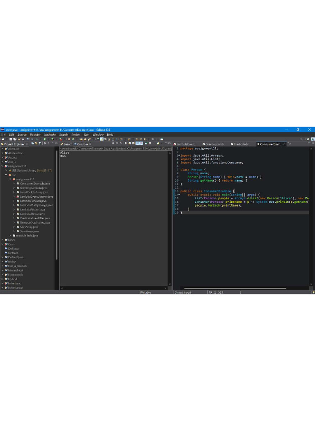Expand the JRE System Library node
Viewport: 315px width, 421px height.
pyautogui.click(x=6, y=170)
